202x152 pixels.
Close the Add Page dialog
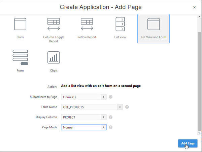click(194, 7)
